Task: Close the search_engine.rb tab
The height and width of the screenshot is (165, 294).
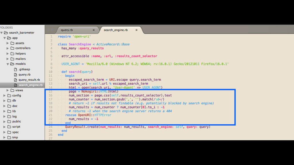Action: click(136, 30)
